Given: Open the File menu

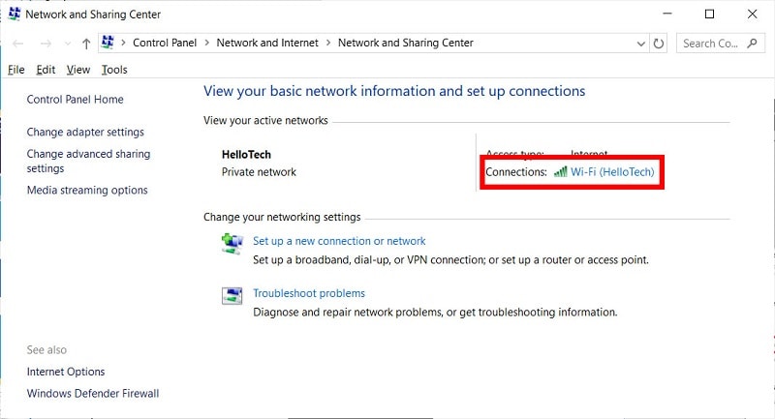Looking at the screenshot, I should (15, 70).
